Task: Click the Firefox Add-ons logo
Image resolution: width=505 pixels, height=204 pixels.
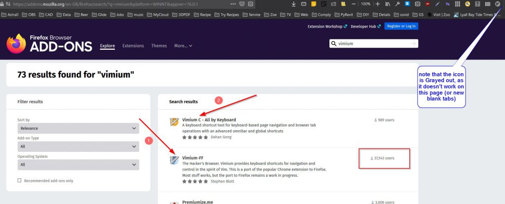Action: tap(49, 43)
